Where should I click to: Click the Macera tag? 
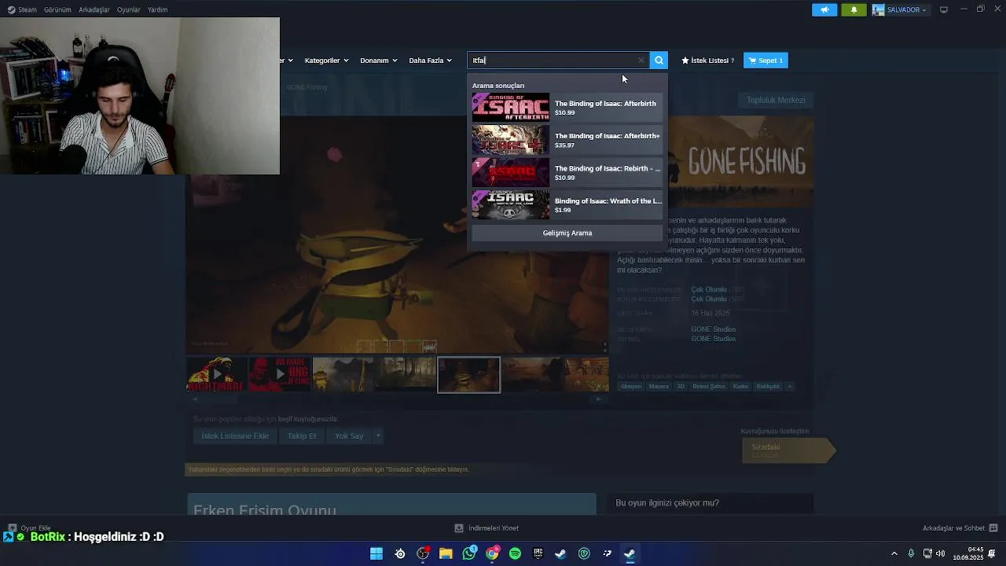point(659,386)
